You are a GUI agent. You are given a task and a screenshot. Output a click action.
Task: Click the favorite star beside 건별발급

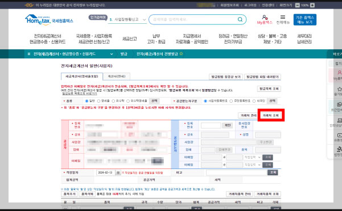[181, 54]
